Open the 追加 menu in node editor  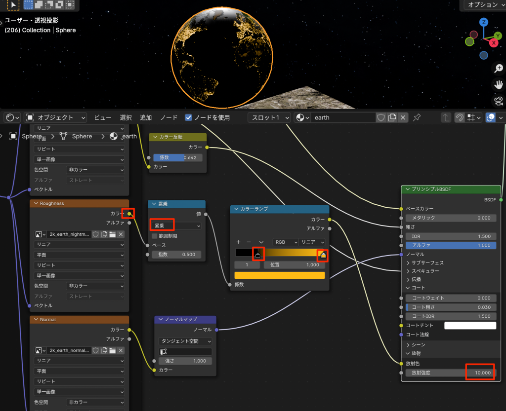point(146,117)
